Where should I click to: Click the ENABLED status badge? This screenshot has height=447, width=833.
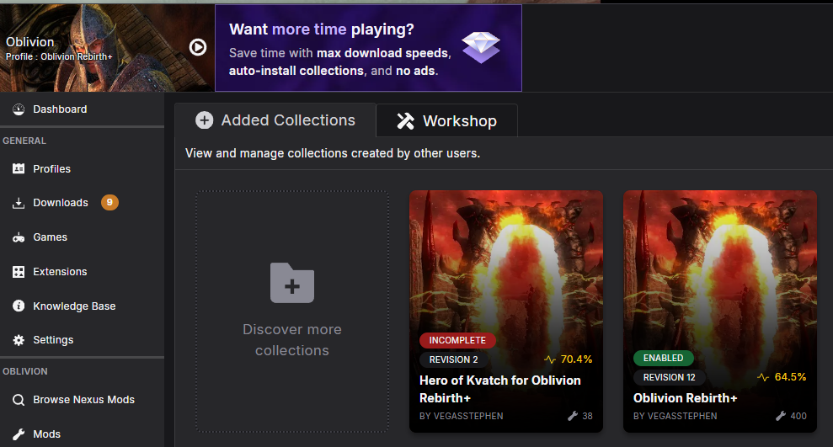(x=663, y=359)
